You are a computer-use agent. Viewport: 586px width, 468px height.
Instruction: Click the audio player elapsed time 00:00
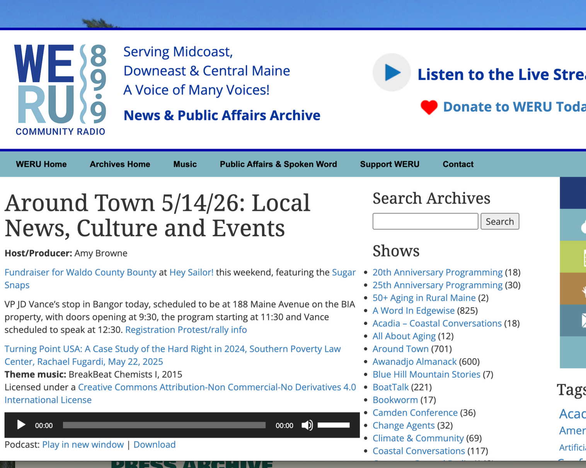tap(44, 426)
